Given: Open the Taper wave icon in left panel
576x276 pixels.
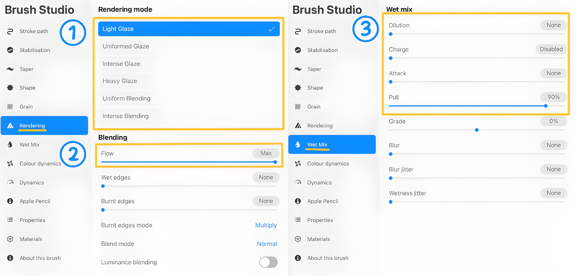Looking at the screenshot, I should (x=10, y=69).
